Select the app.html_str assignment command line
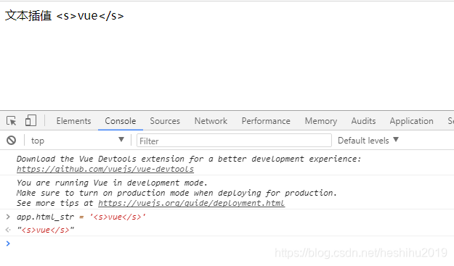Viewport: 454px width, 266px height. click(81, 217)
